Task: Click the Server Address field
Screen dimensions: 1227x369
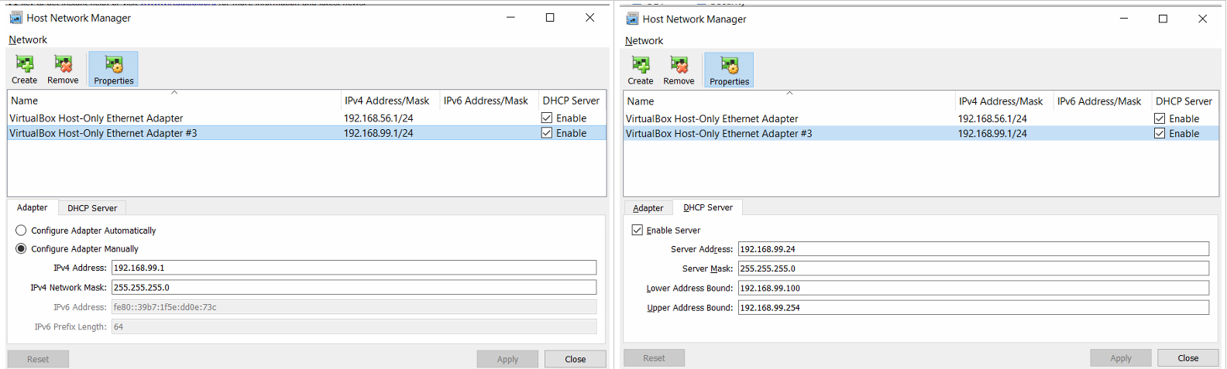Action: pos(974,249)
